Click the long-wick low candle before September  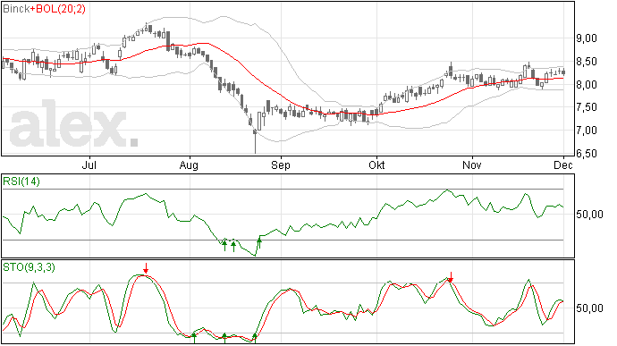[x=255, y=141]
